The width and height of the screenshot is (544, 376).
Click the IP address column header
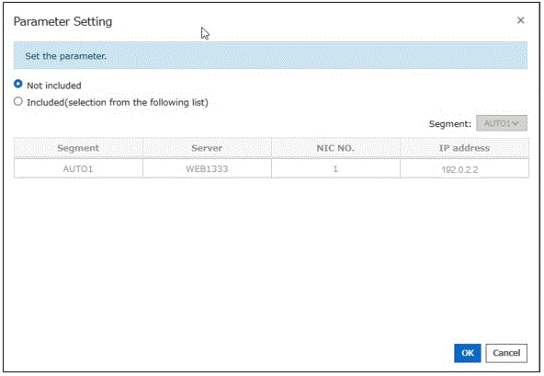465,148
